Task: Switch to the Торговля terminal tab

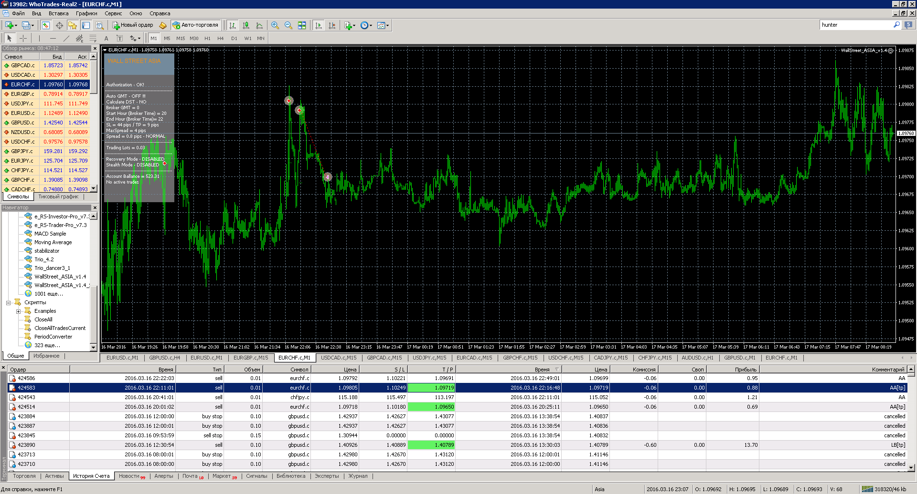Action: (x=24, y=476)
